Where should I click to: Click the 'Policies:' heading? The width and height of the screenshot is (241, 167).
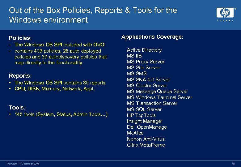[20, 38]
